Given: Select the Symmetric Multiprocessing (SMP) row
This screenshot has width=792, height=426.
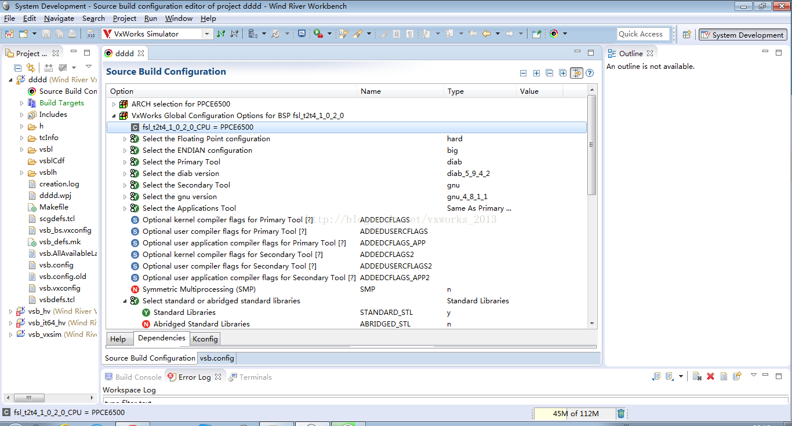Looking at the screenshot, I should coord(346,289).
